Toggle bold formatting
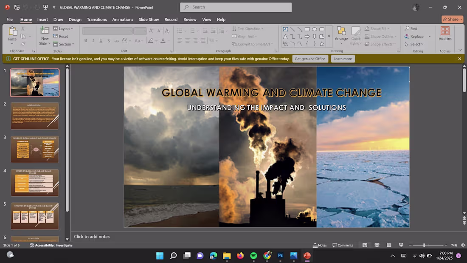Image resolution: width=467 pixels, height=263 pixels. (x=86, y=40)
